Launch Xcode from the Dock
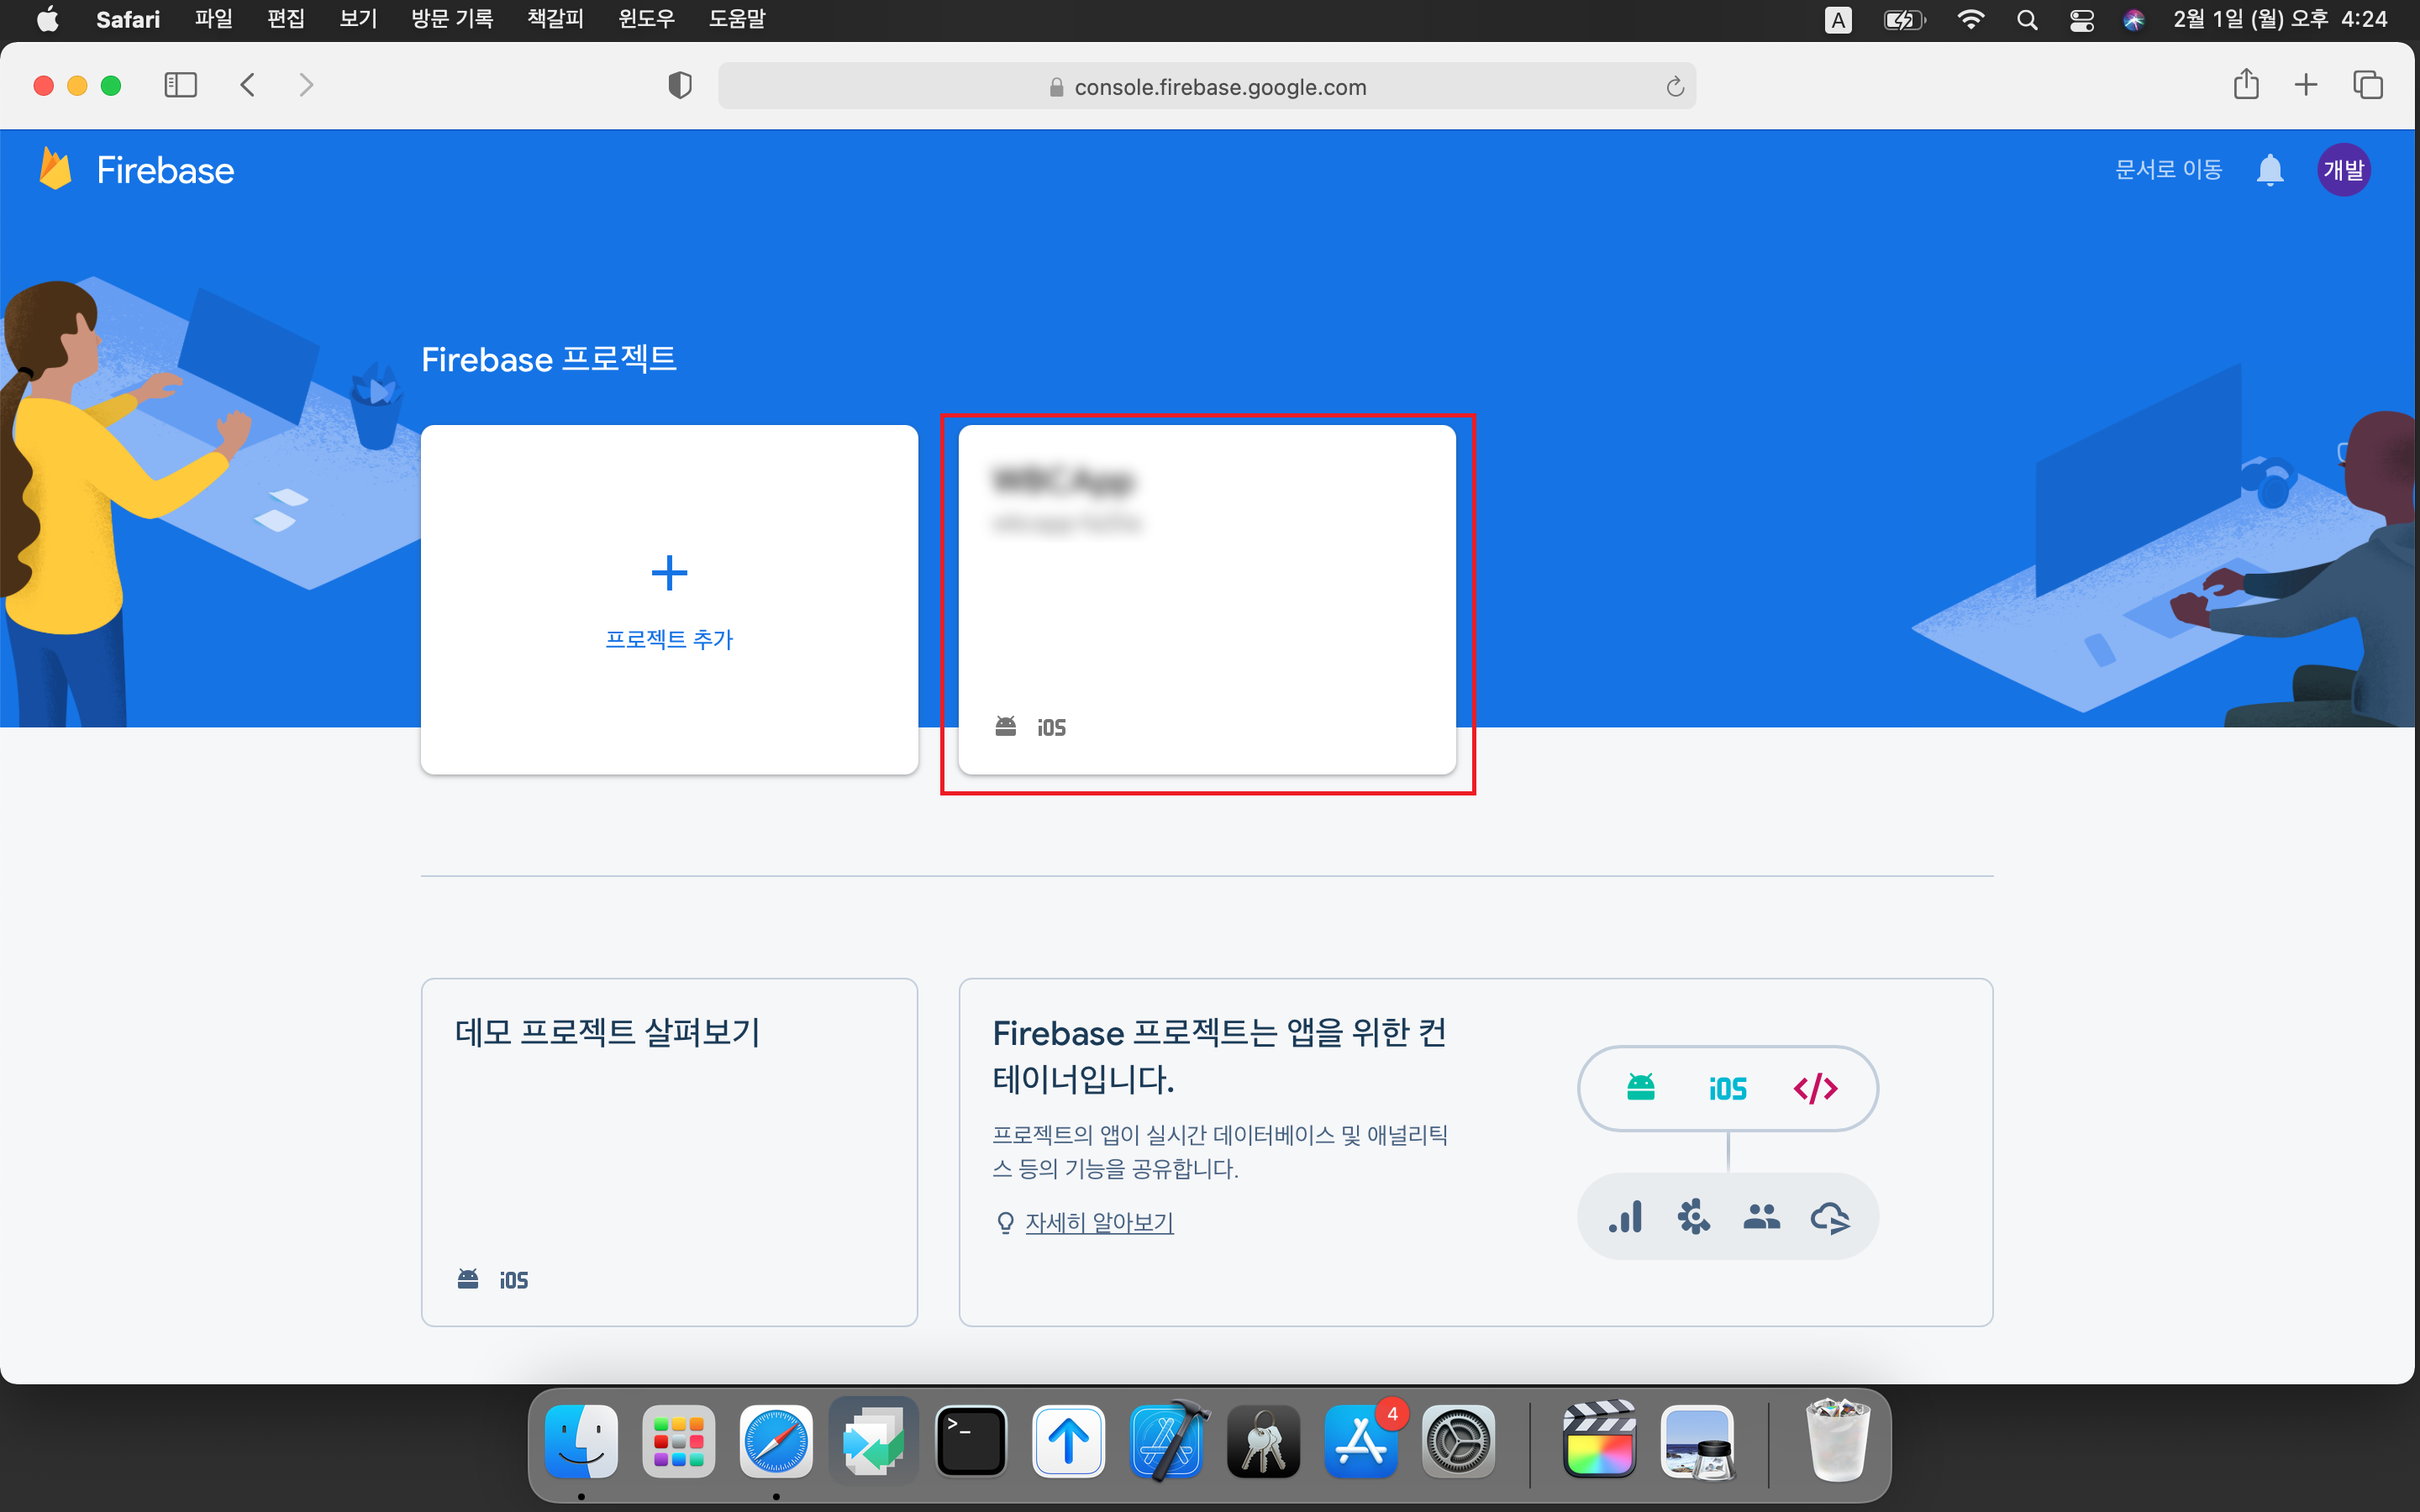This screenshot has width=2420, height=1512. [1166, 1441]
